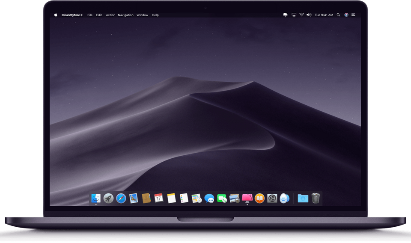Open Notification Center list icon
411x243 pixels.
click(x=353, y=15)
